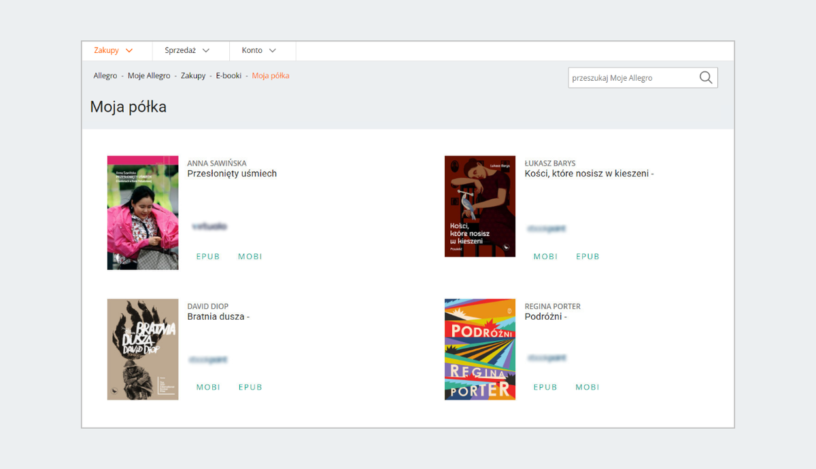Download MOBI of Bratnia dusza
The image size is (816, 469).
208,387
